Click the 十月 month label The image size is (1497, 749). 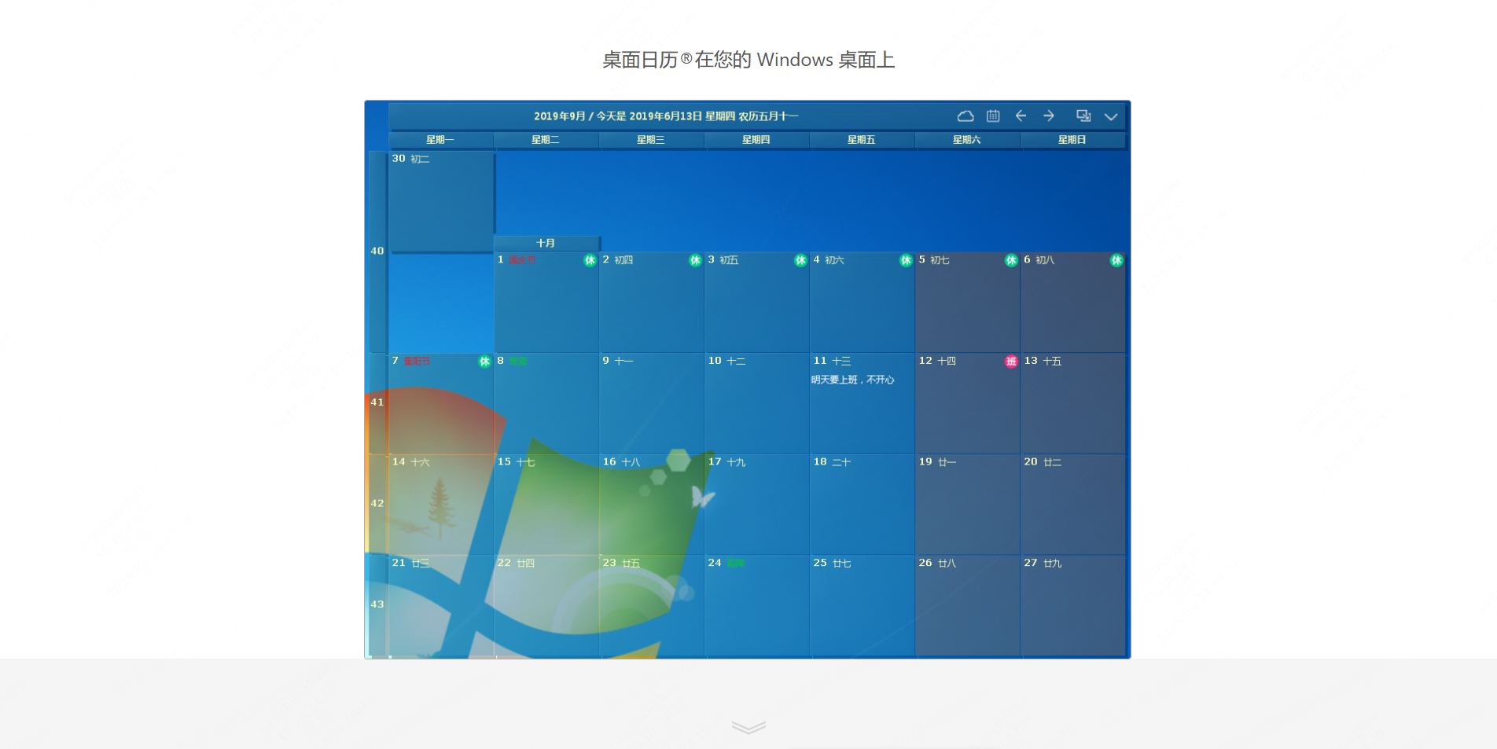point(546,244)
